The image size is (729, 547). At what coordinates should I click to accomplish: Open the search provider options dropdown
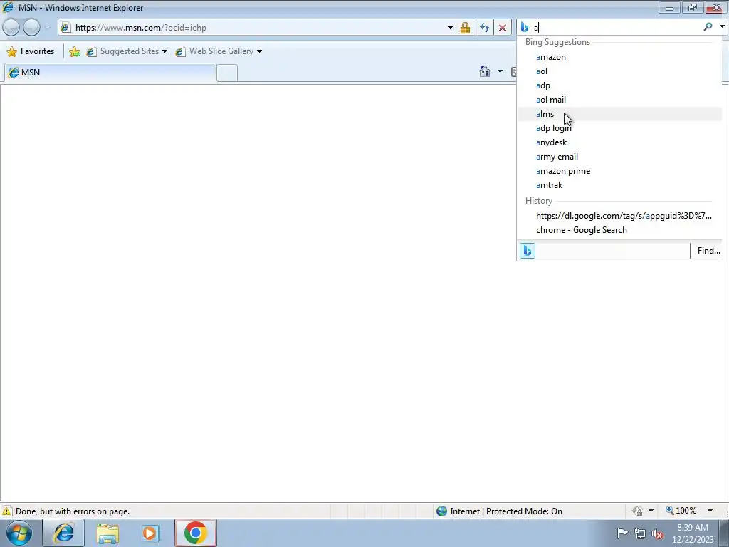click(x=722, y=27)
